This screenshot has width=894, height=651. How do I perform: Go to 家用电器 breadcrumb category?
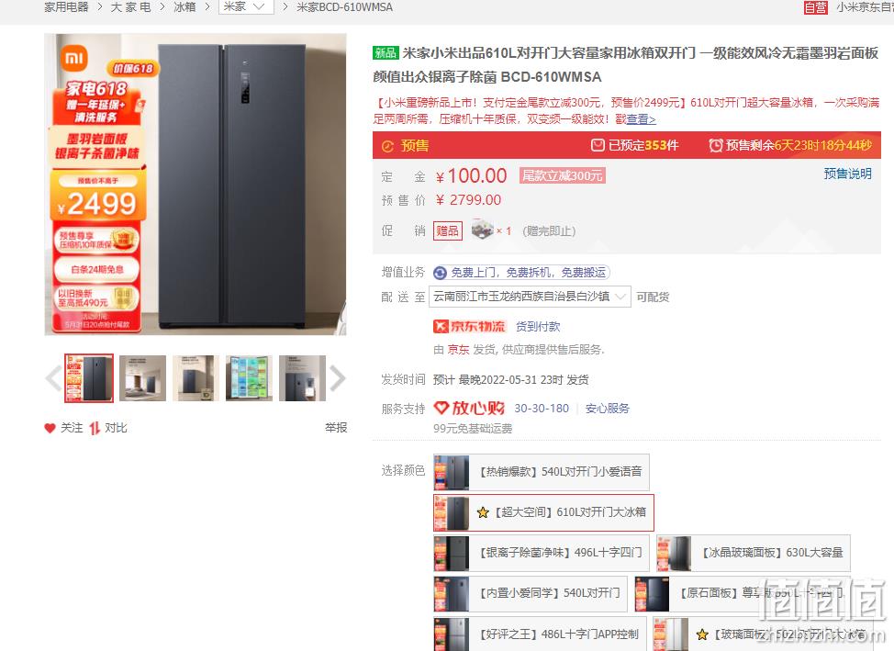point(67,6)
